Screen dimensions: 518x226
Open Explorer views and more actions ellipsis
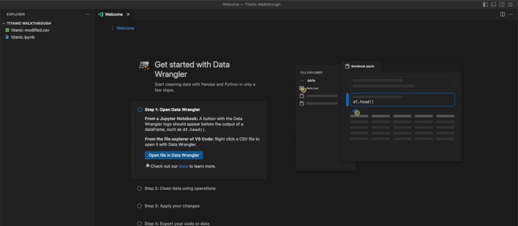click(87, 14)
